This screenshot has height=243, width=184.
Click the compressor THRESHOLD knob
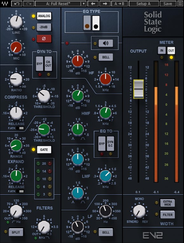(44, 96)
